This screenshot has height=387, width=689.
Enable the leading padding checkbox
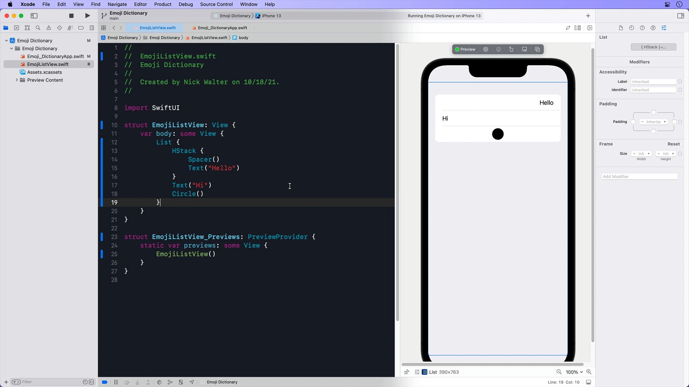click(x=633, y=122)
